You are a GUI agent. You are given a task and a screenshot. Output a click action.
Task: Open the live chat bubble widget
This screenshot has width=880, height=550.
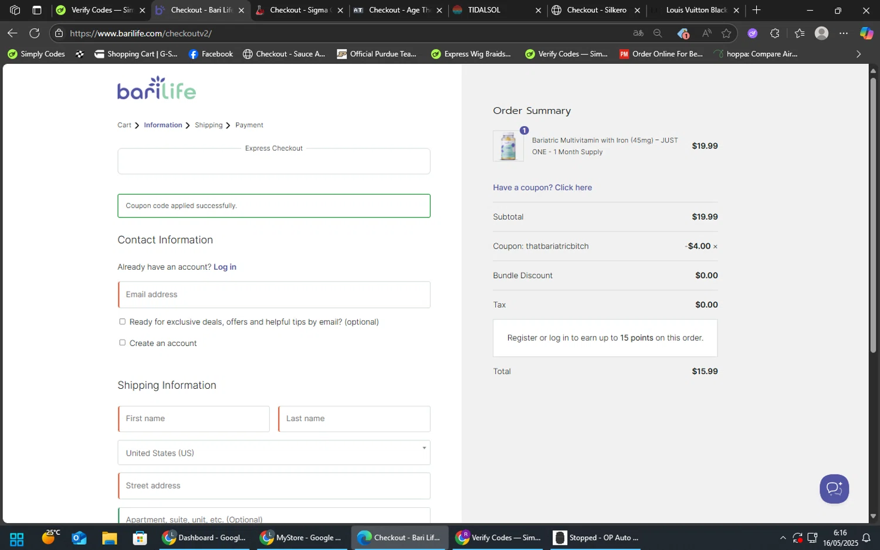834,488
